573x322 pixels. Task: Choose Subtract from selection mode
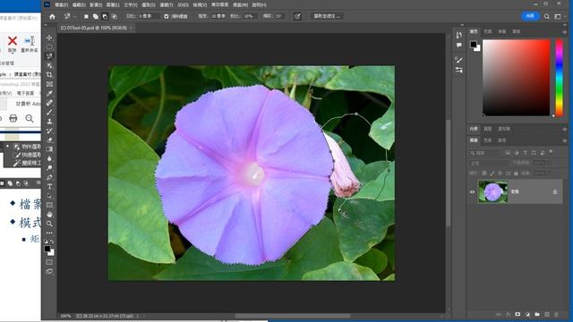(105, 16)
